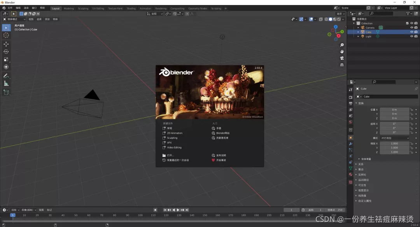Expand the 可见性 panel

coord(362,185)
